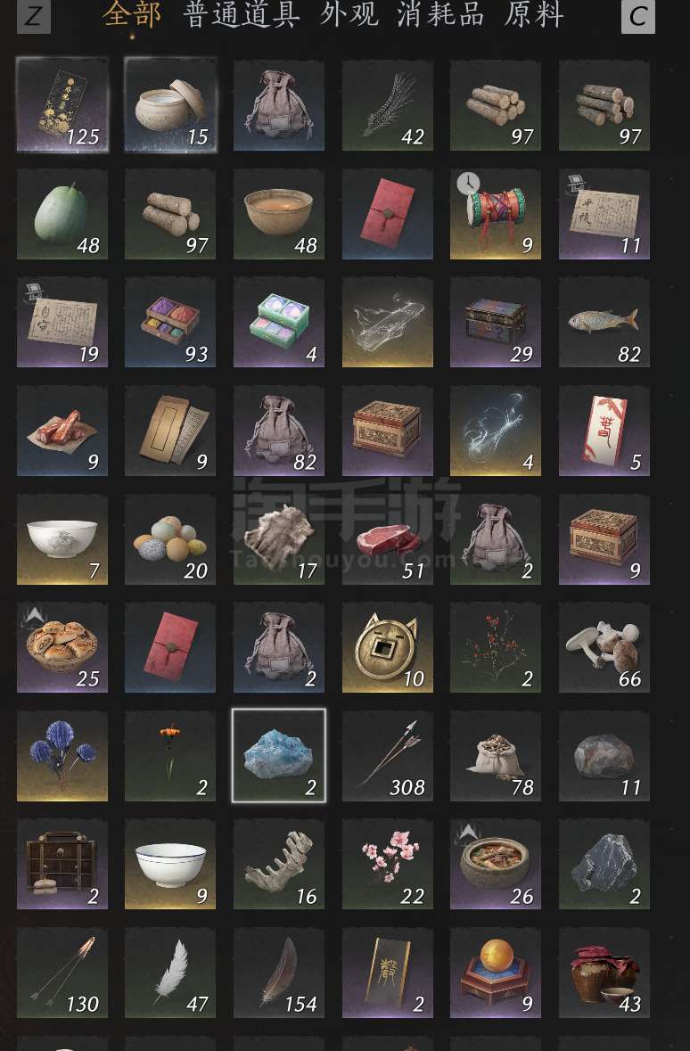Viewport: 690px width, 1051px height.
Task: Pick the pink blossom branch with count 22
Action: point(387,864)
